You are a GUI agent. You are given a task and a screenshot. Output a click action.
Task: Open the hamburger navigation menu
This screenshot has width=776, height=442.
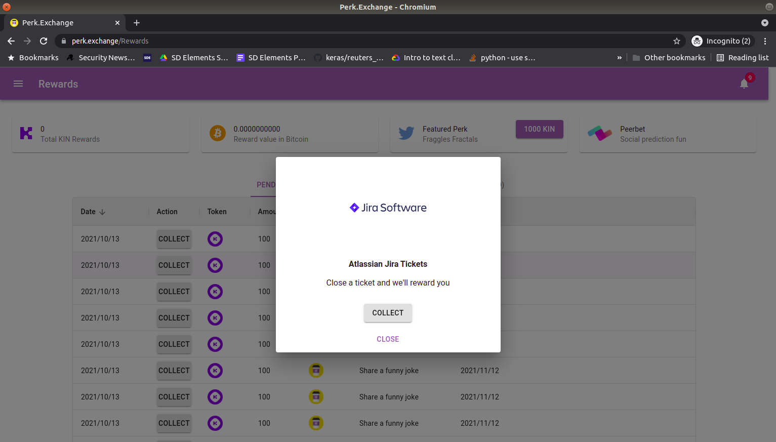point(18,84)
